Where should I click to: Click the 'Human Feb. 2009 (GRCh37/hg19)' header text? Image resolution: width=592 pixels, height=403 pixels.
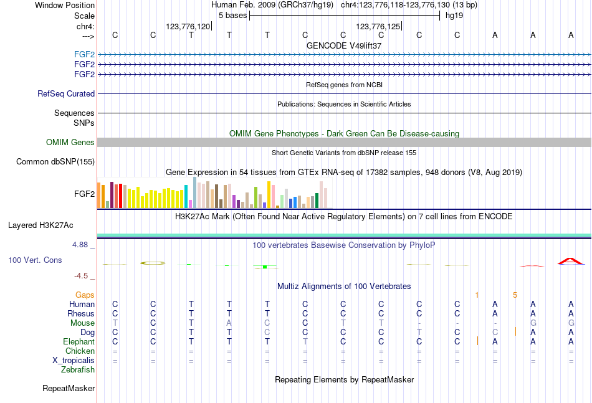point(272,5)
